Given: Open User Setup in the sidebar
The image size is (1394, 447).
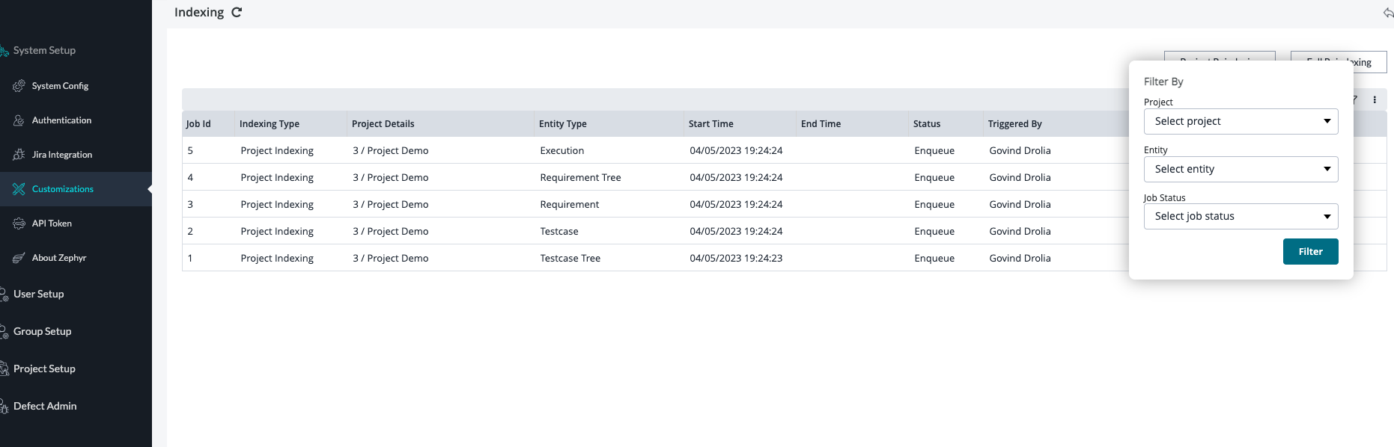Looking at the screenshot, I should [x=39, y=294].
